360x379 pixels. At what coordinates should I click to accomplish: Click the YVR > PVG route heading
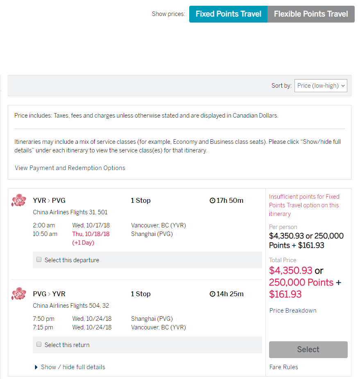[x=49, y=201]
